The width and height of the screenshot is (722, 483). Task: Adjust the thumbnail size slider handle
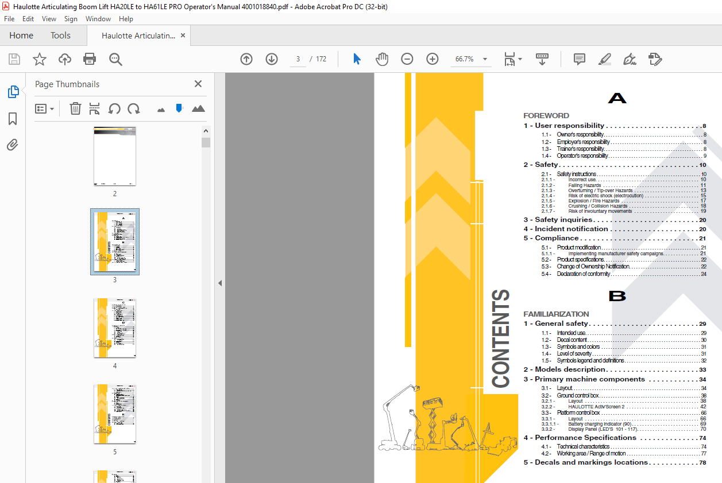(179, 108)
